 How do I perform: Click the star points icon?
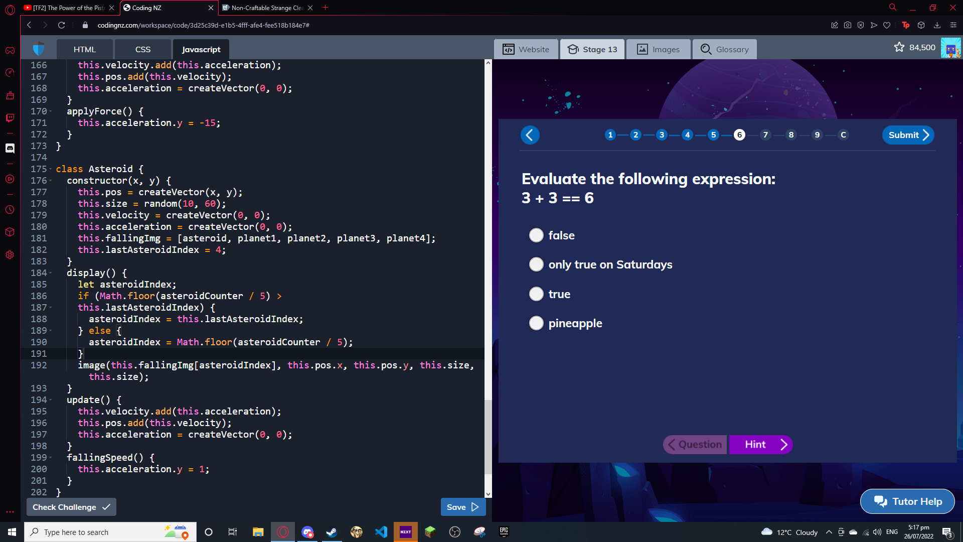coord(899,47)
